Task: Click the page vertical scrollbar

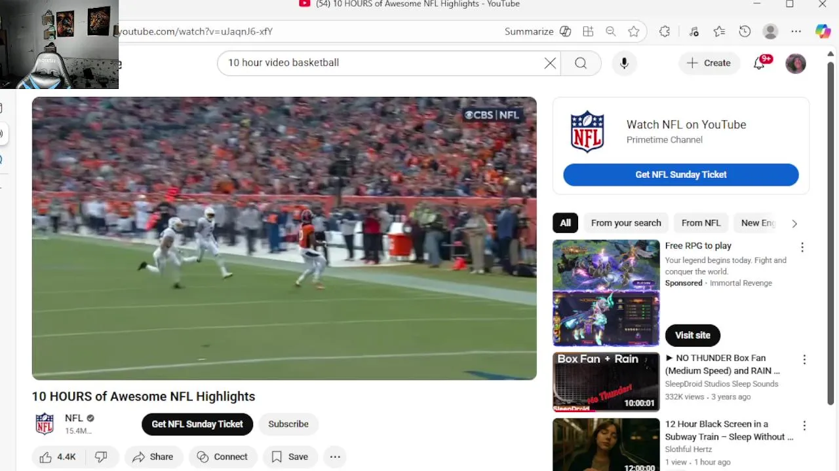Action: point(830,232)
